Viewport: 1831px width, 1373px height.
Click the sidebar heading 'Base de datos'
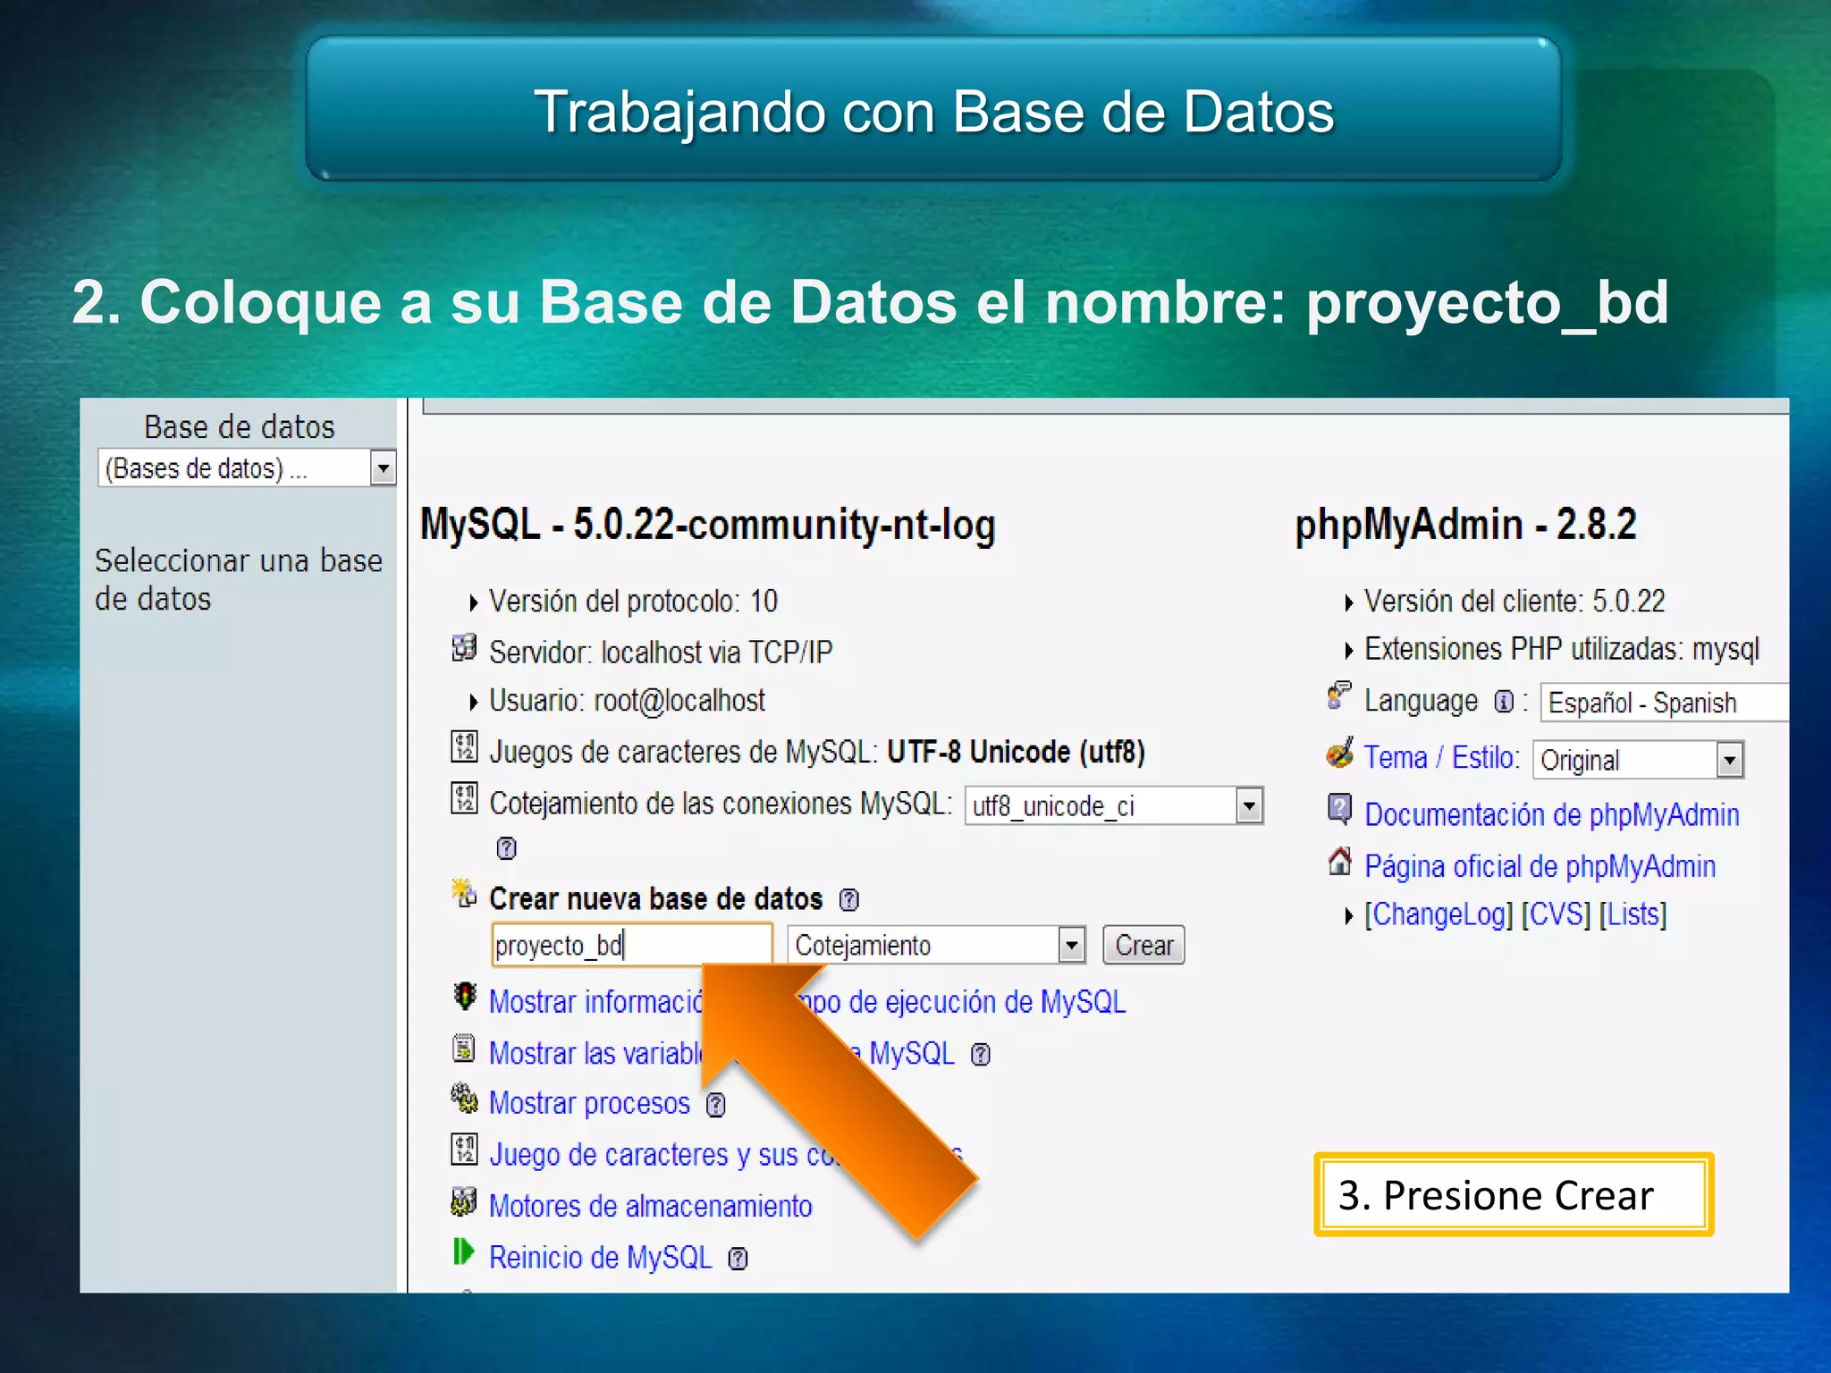(240, 427)
